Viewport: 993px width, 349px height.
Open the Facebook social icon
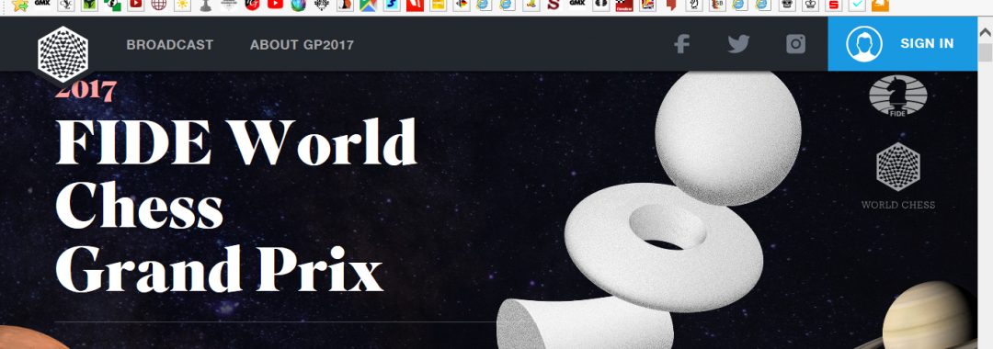(x=681, y=44)
